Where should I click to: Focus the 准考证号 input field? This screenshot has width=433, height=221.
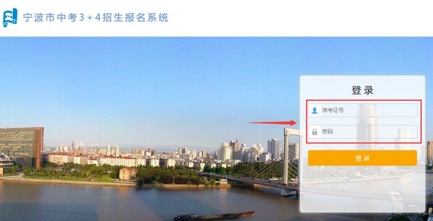click(x=362, y=110)
